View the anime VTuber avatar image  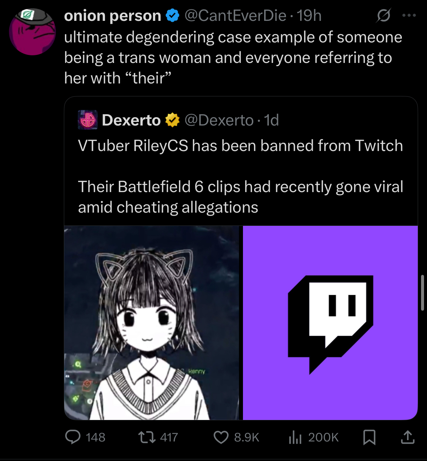tap(151, 323)
